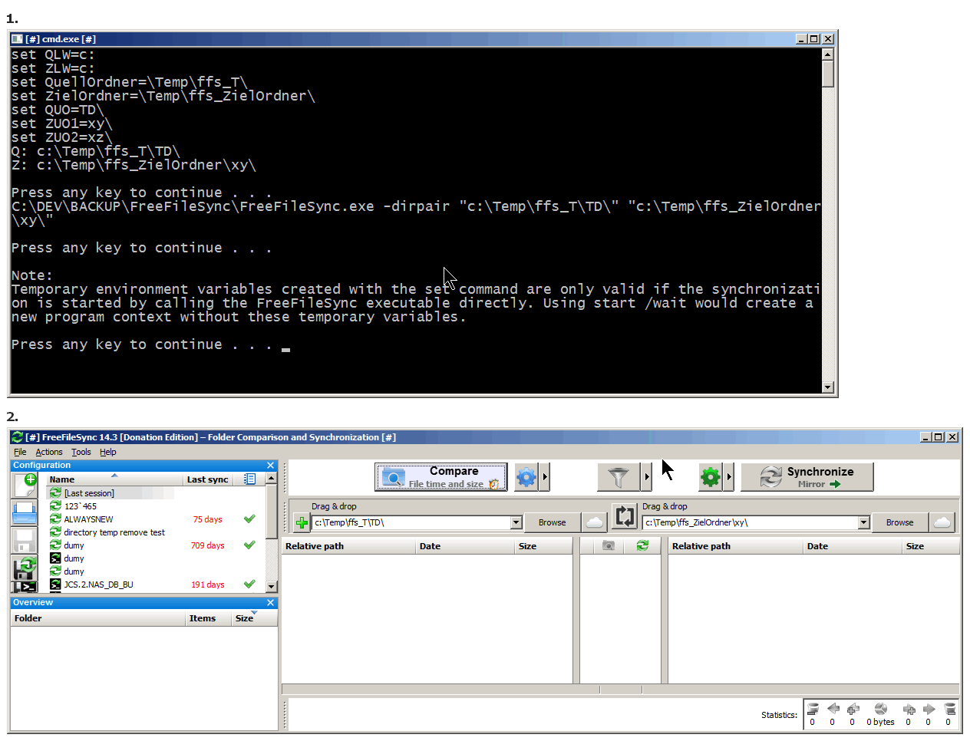
Task: Click the Synchronize Mirror button
Action: [x=807, y=477]
